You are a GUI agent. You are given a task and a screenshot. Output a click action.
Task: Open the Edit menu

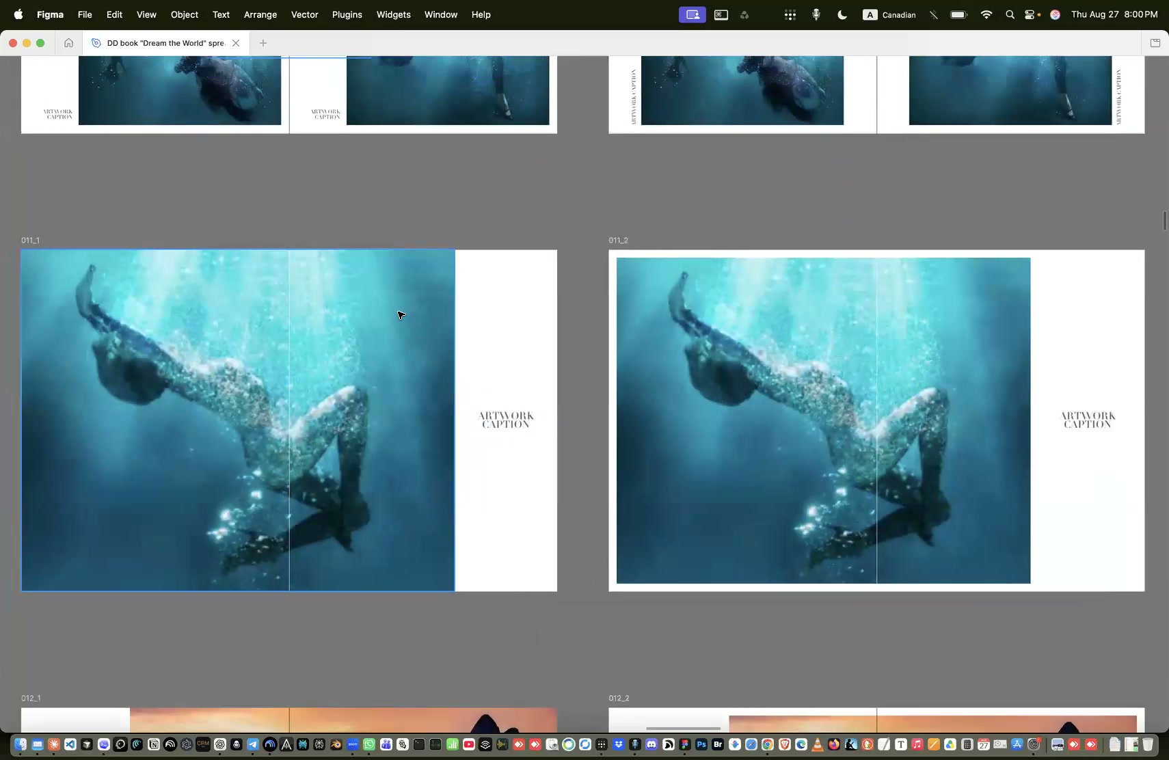(114, 14)
